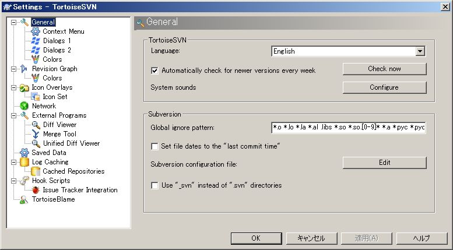Viewport: 453px width, 250px height.
Task: Click the Merge Tool arrow icon
Action: coord(36,134)
